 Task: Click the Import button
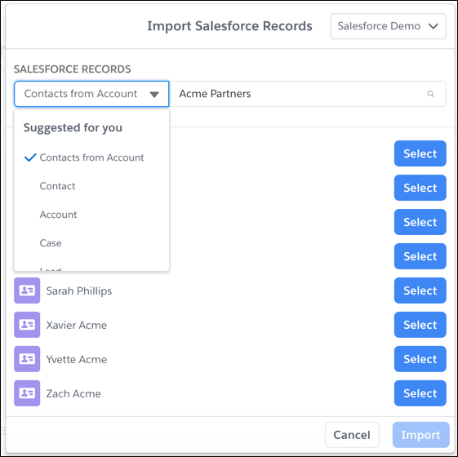pos(420,435)
